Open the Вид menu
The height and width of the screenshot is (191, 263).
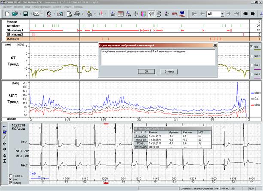coord(27,7)
